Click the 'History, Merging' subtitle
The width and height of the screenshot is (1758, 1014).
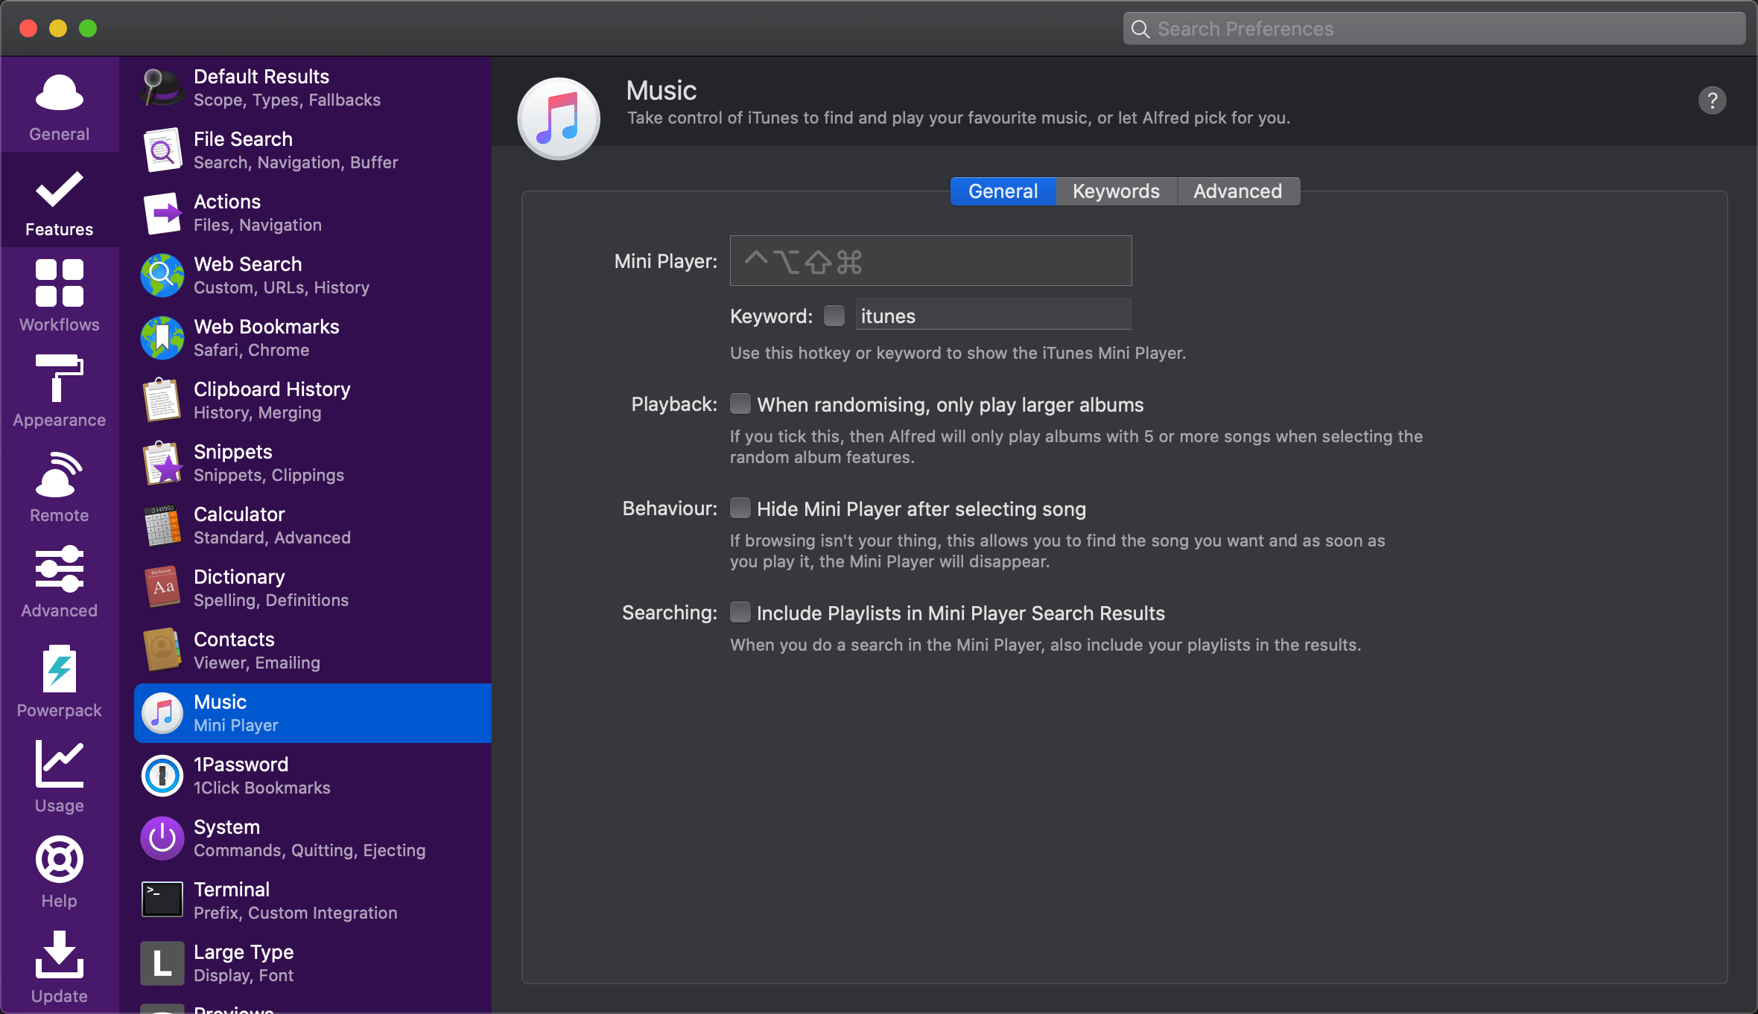coord(257,412)
